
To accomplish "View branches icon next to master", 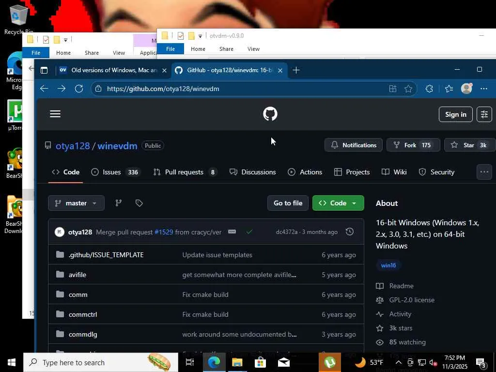I will pos(119,203).
